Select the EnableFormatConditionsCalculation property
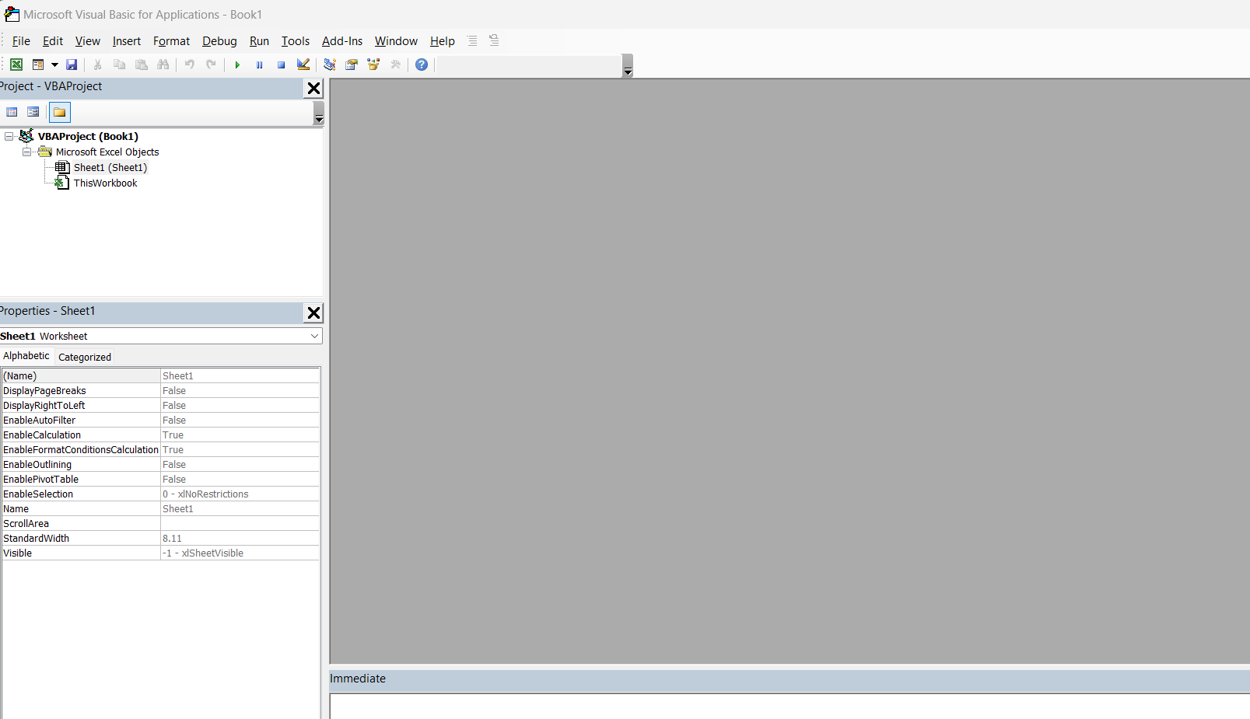This screenshot has height=719, width=1250. [81, 450]
